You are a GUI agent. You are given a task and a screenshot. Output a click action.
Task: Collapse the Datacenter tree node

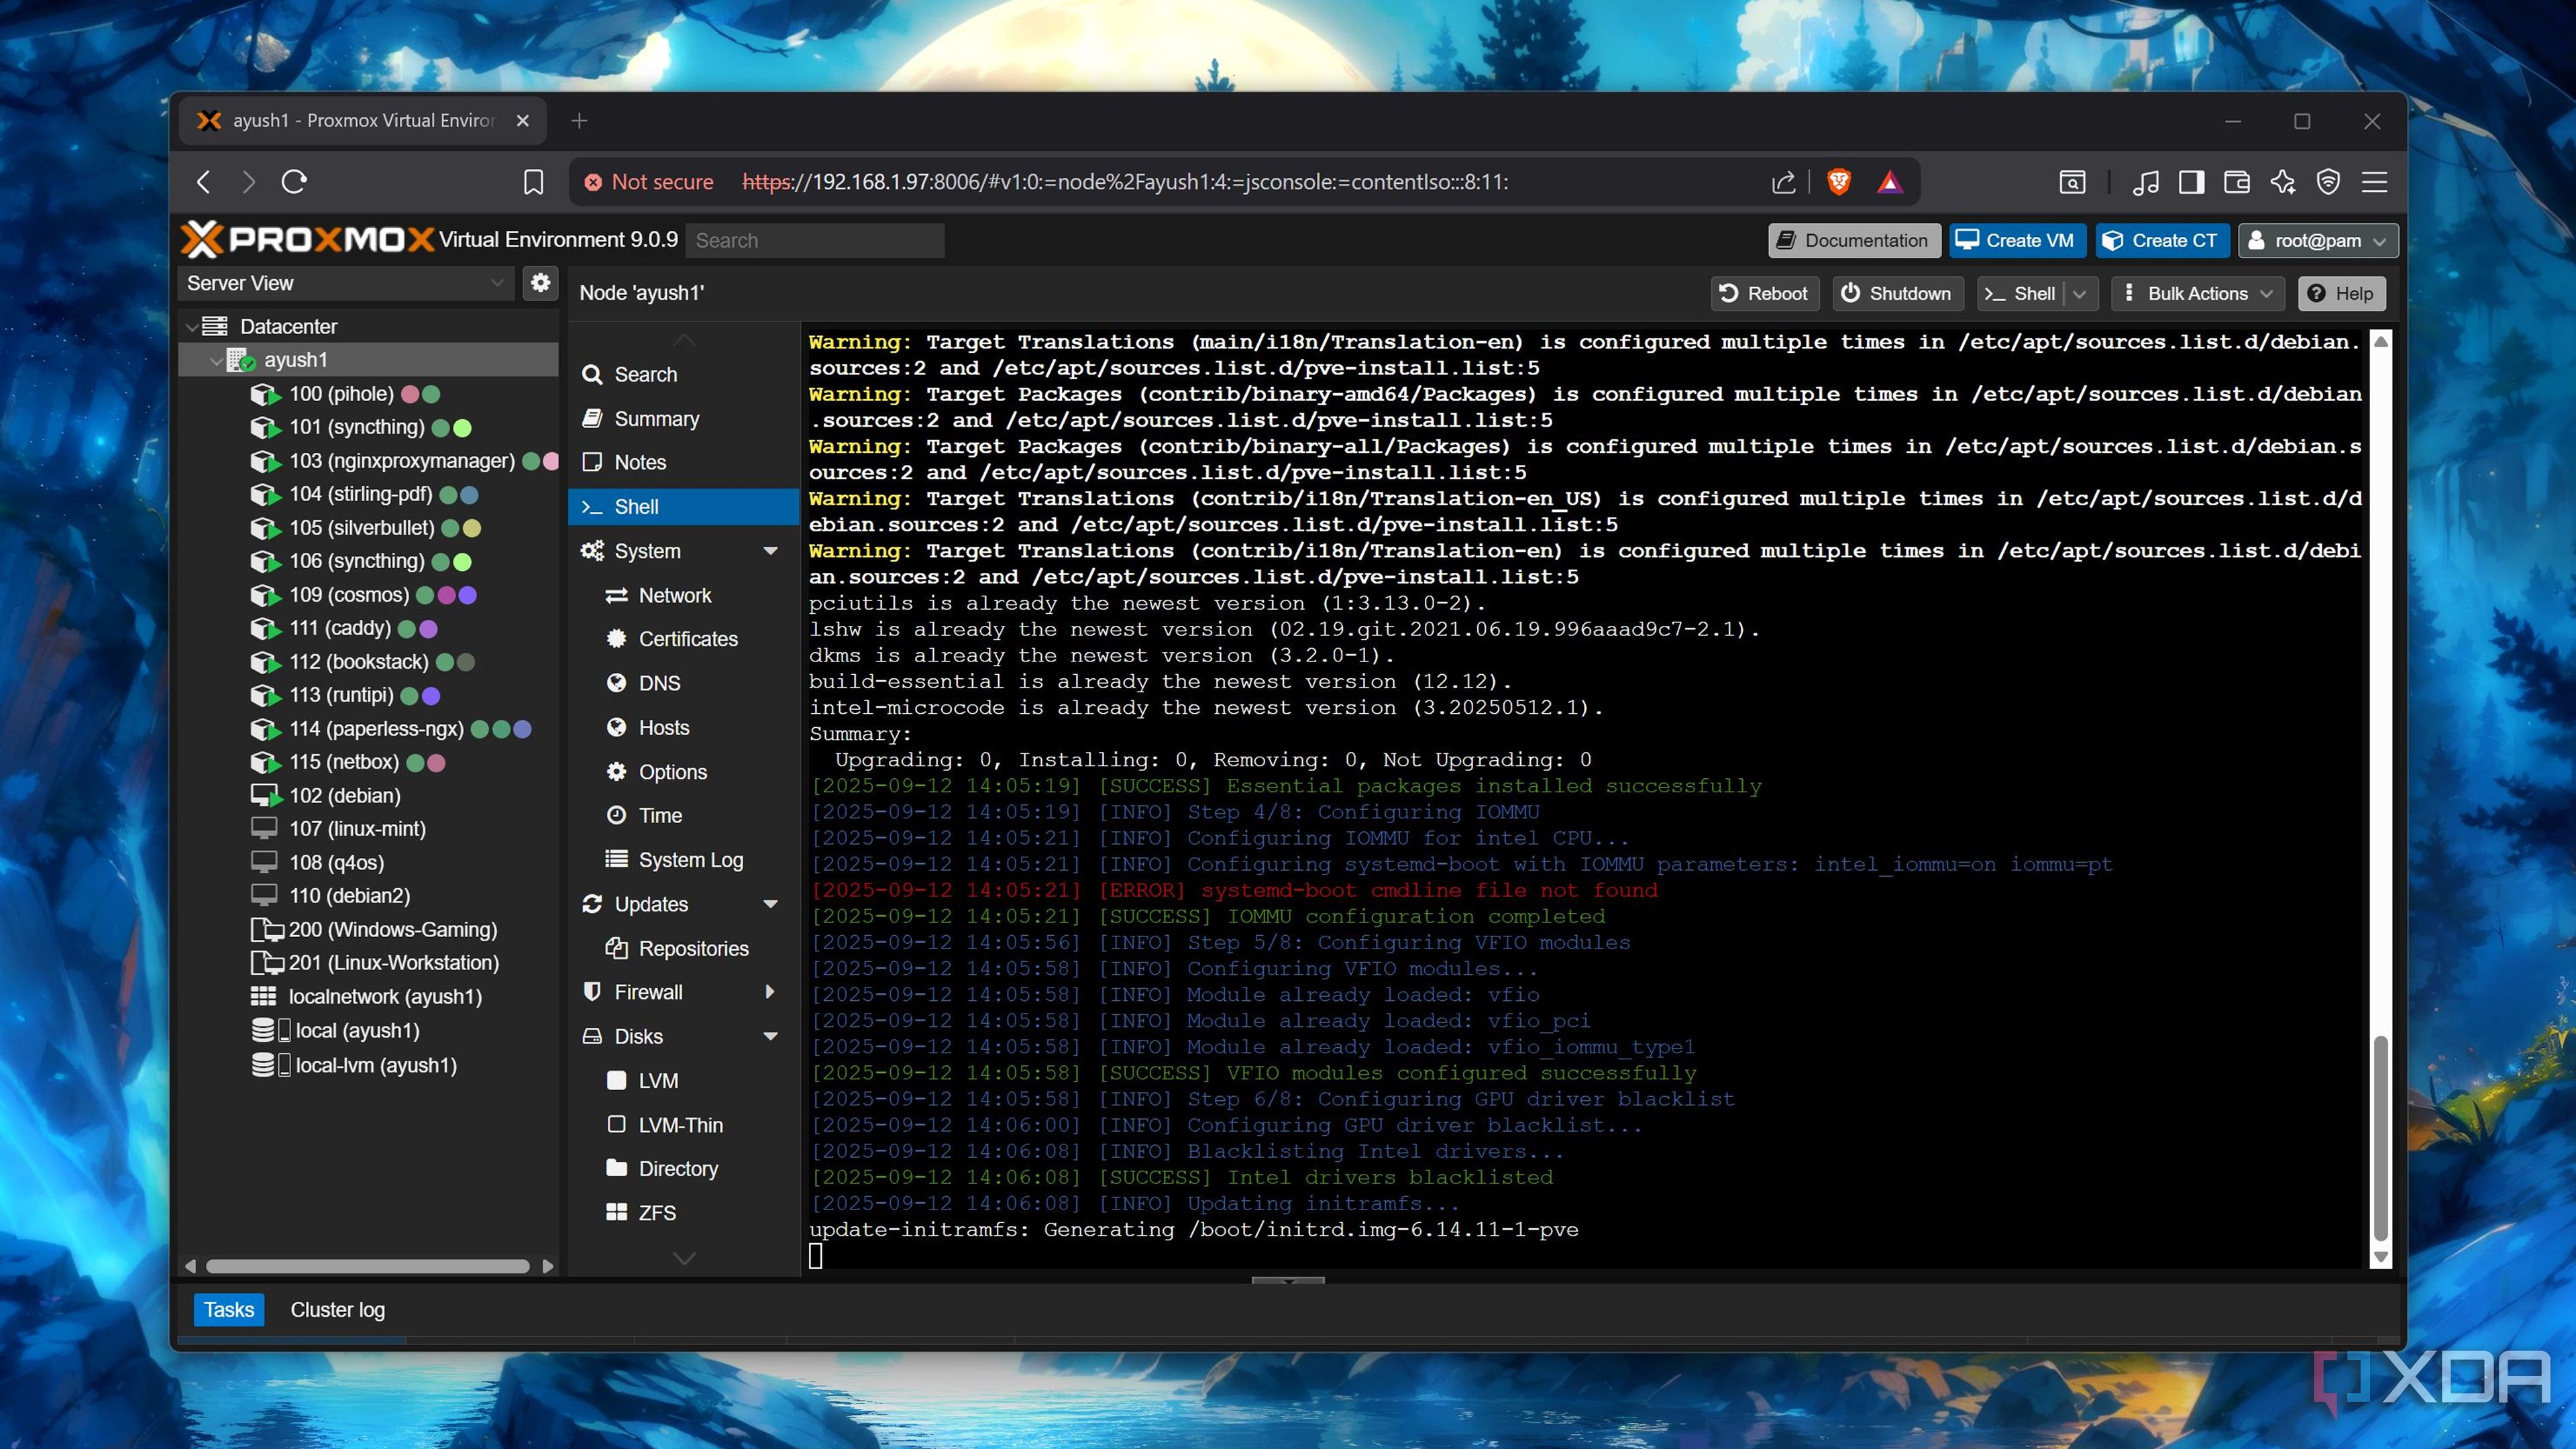point(191,327)
